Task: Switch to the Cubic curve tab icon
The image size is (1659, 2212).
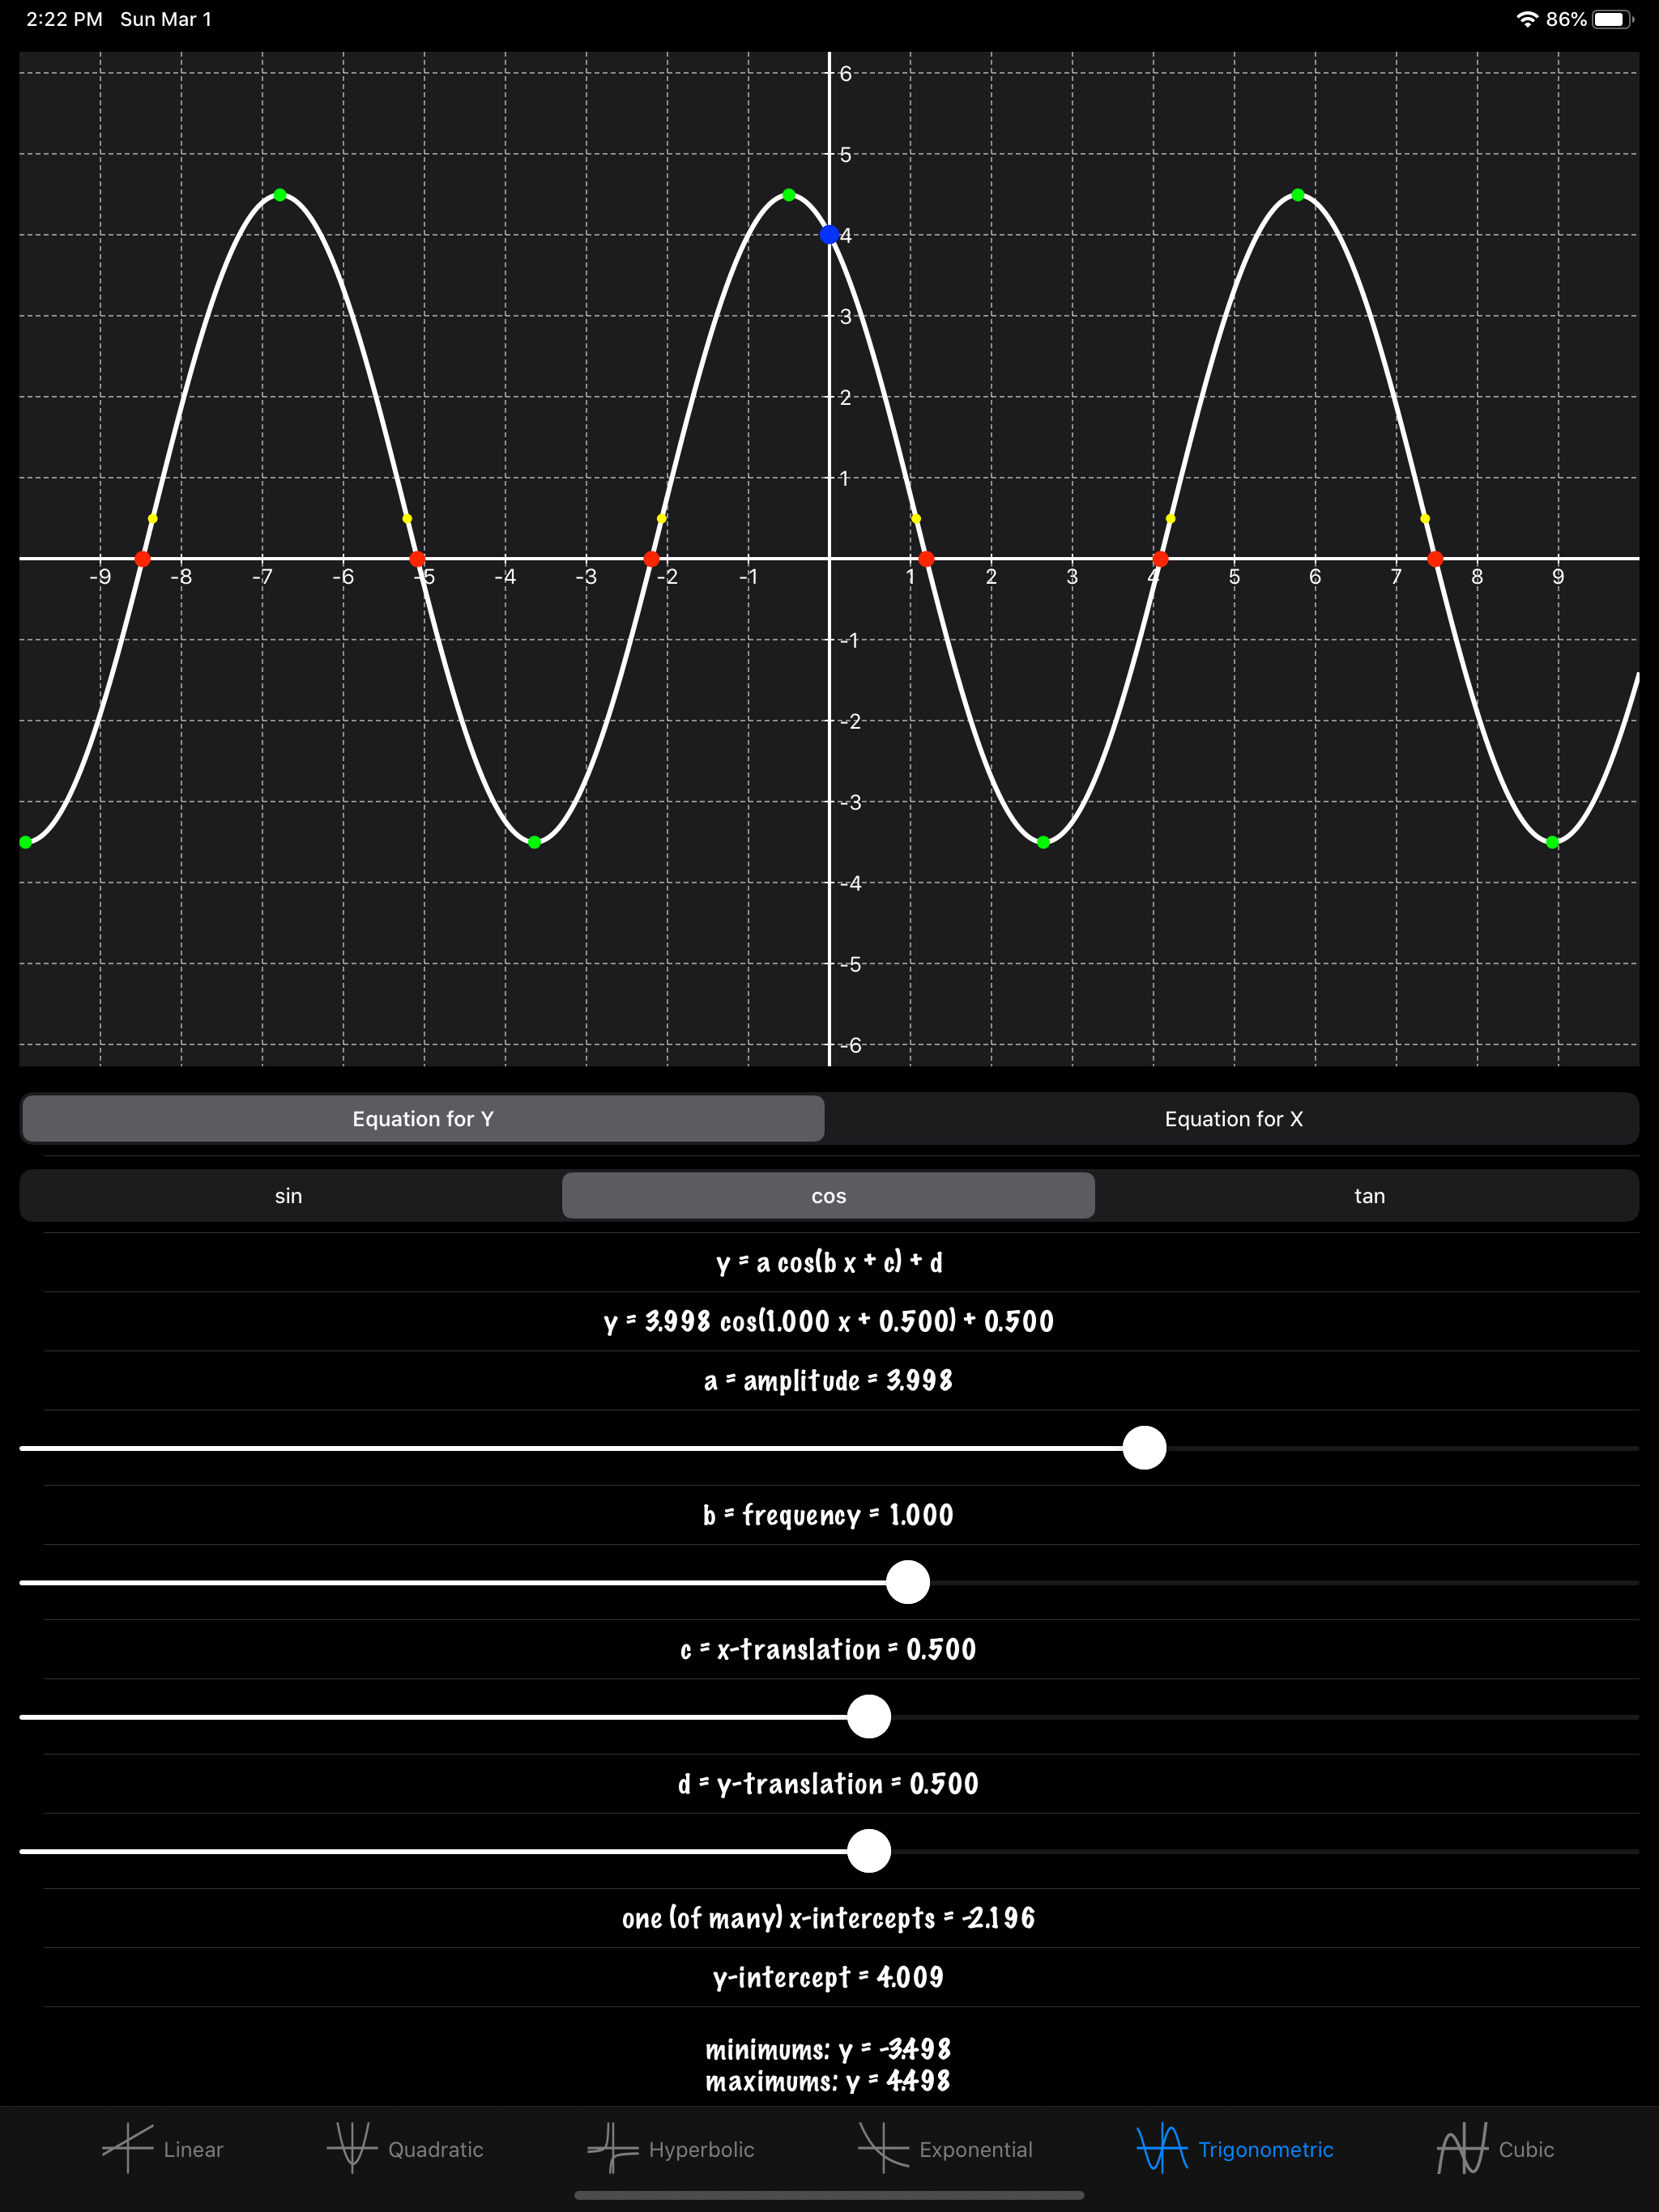Action: point(1462,2148)
